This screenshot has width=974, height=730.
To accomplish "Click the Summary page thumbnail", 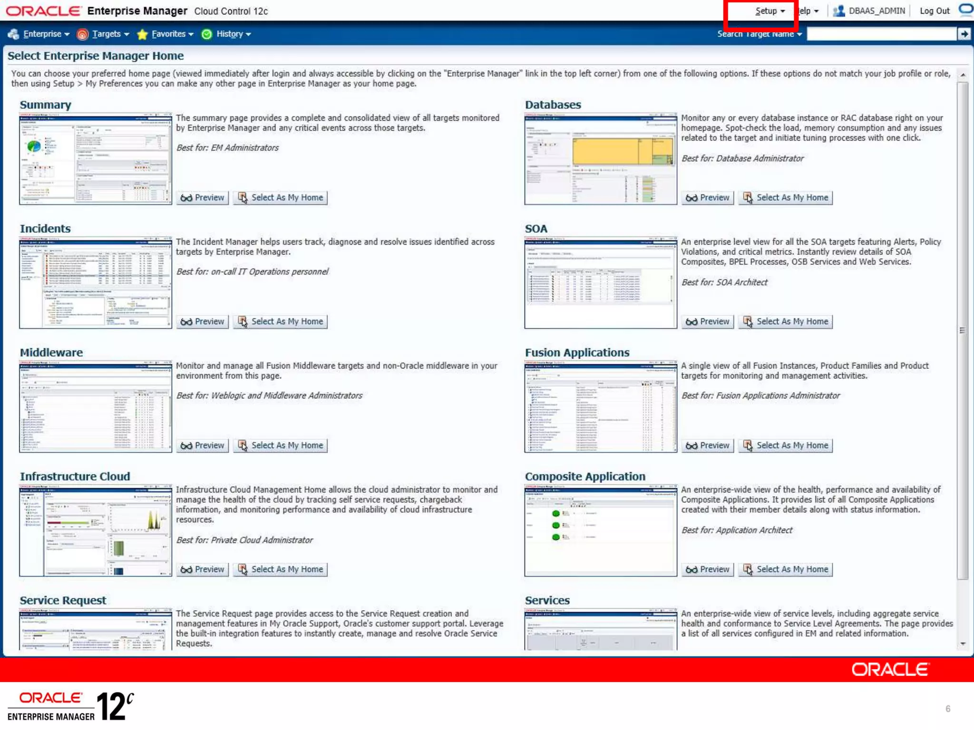I will (x=96, y=159).
